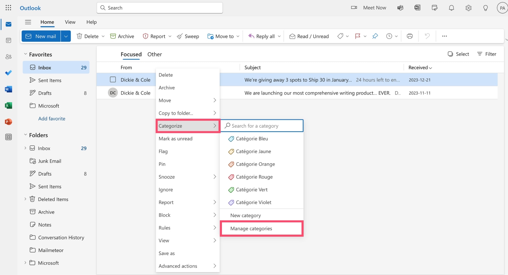
Task: Launch Word from the left app rail
Action: coord(8,89)
